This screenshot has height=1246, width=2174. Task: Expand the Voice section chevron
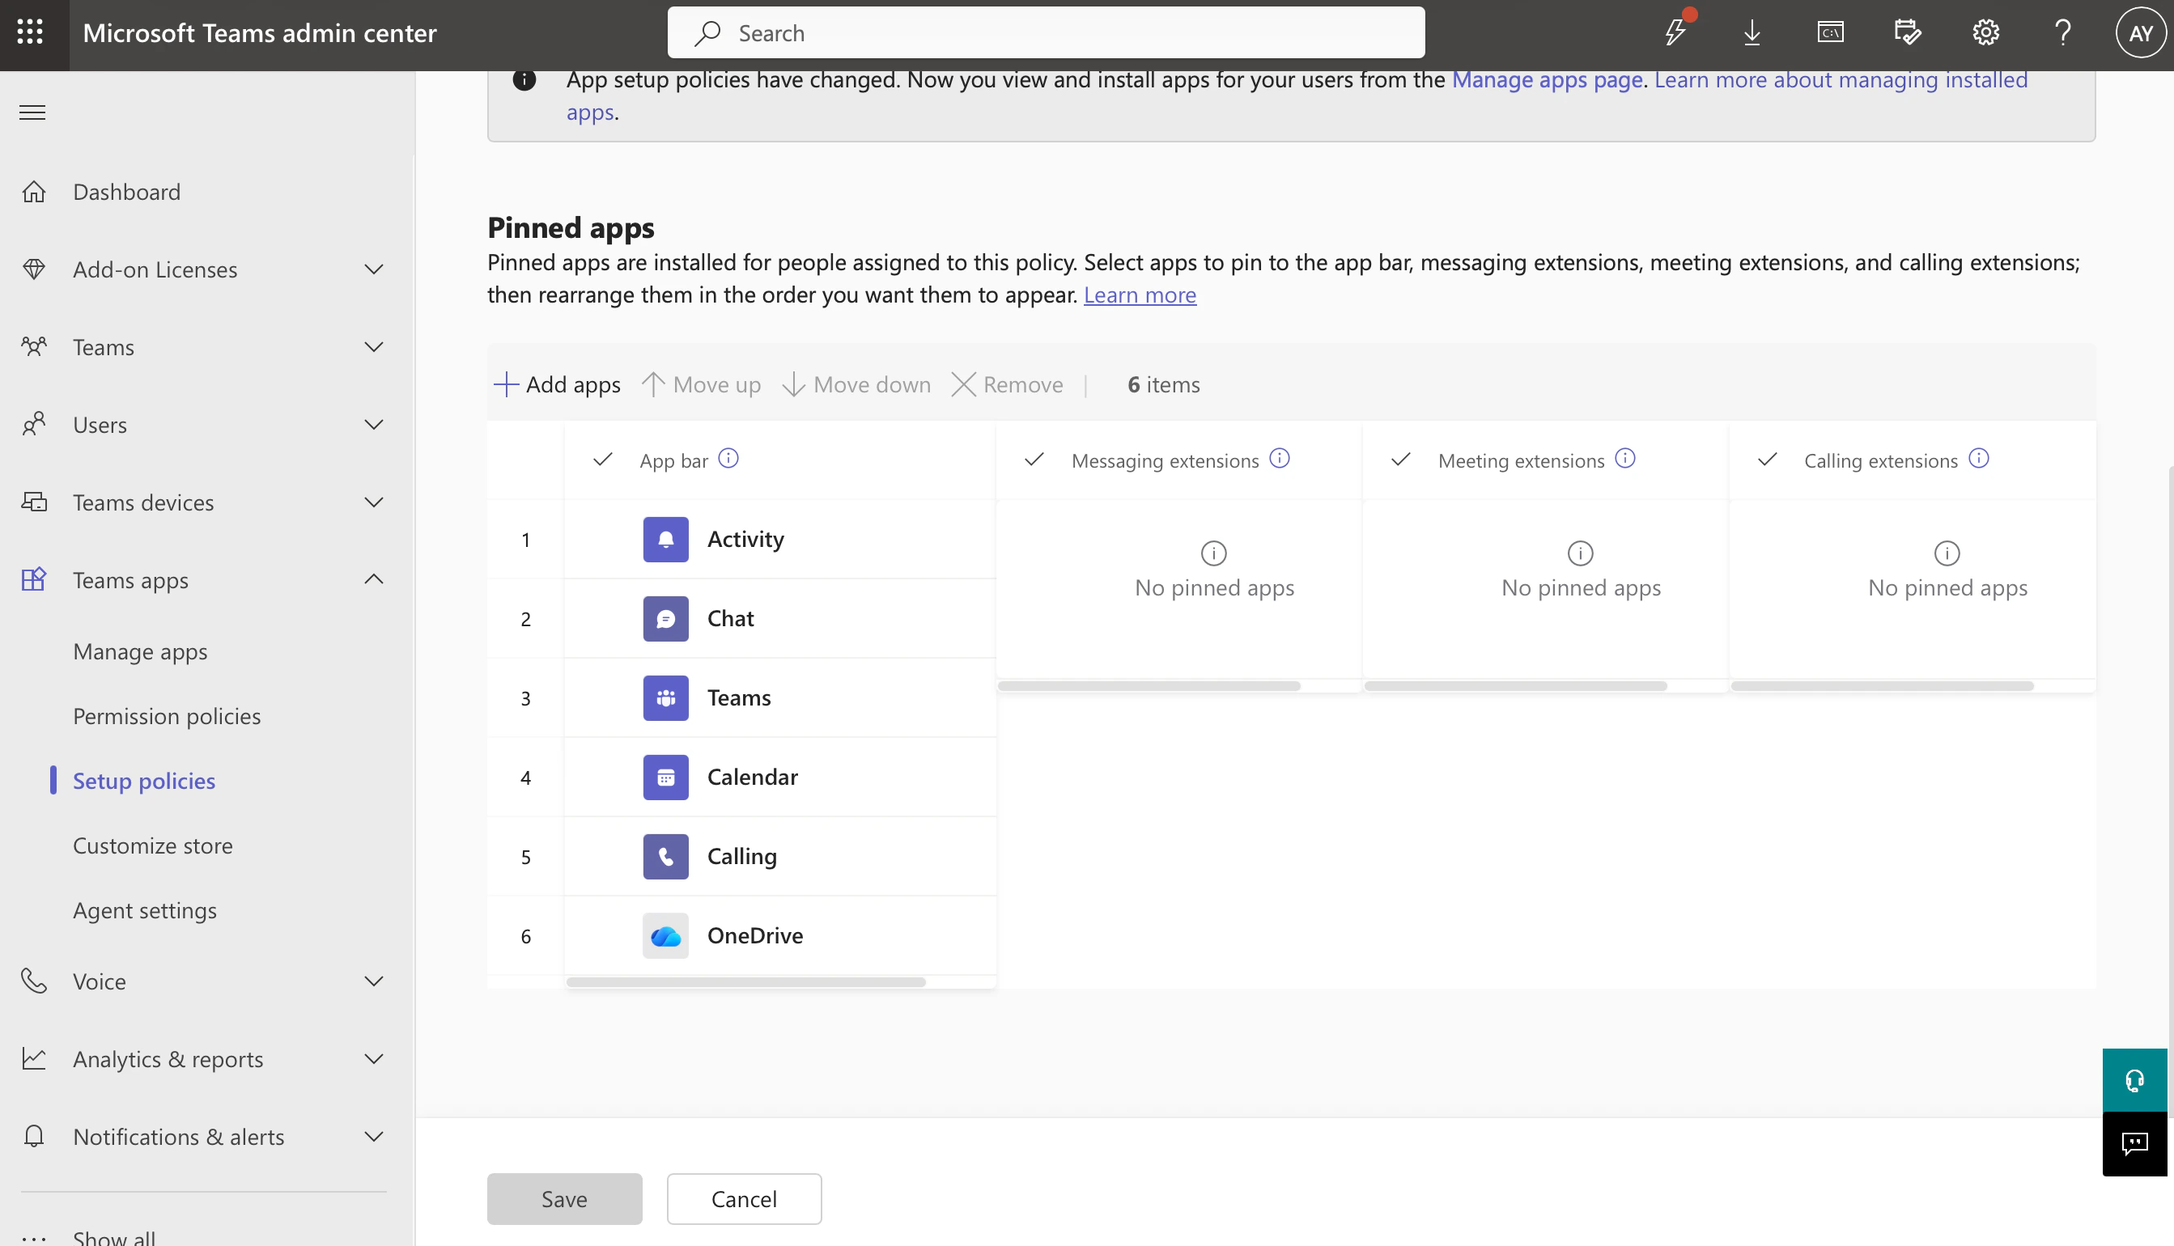pyautogui.click(x=374, y=981)
